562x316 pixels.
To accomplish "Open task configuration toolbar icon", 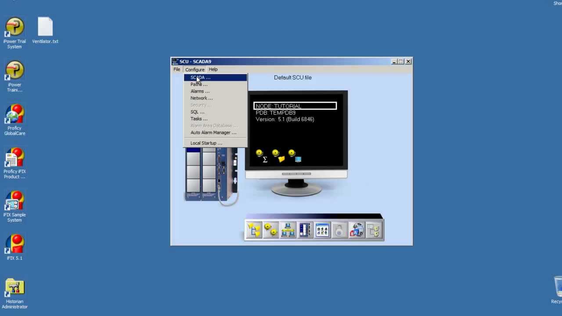I will pos(322,230).
